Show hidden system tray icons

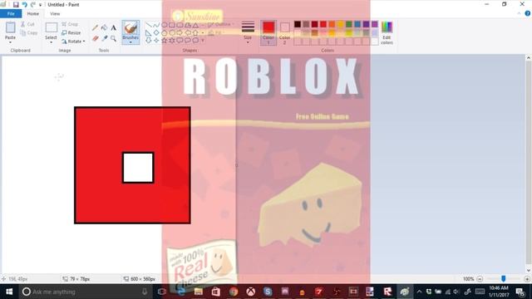[419, 292]
